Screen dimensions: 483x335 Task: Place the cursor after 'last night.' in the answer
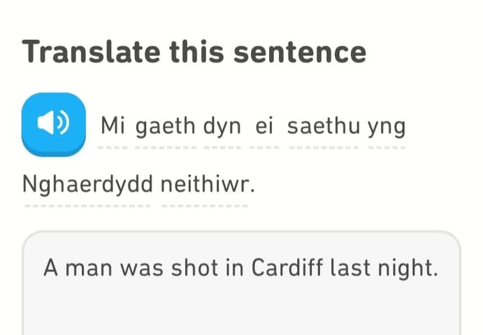[x=440, y=267]
